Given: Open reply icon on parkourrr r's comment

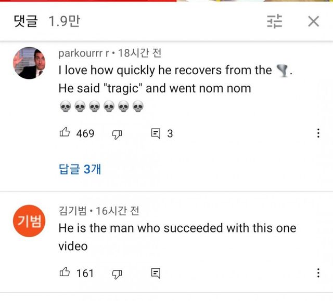Looking at the screenshot, I should [x=155, y=134].
